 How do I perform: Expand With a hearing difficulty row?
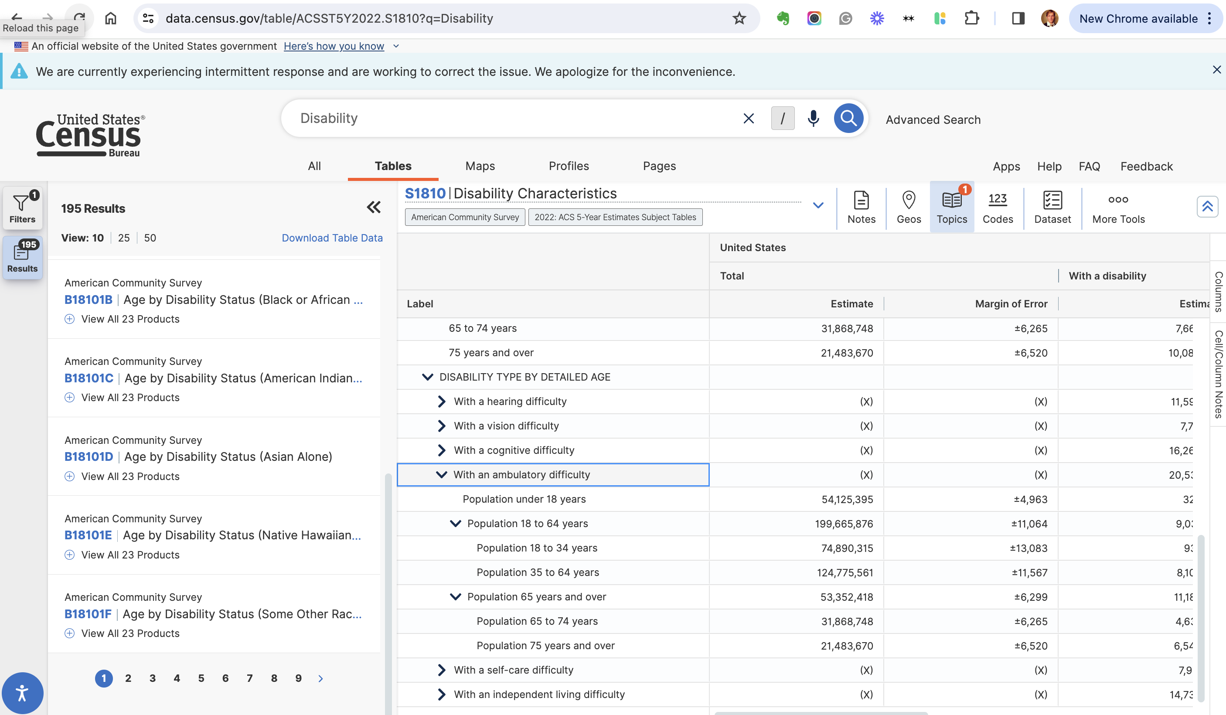(441, 401)
